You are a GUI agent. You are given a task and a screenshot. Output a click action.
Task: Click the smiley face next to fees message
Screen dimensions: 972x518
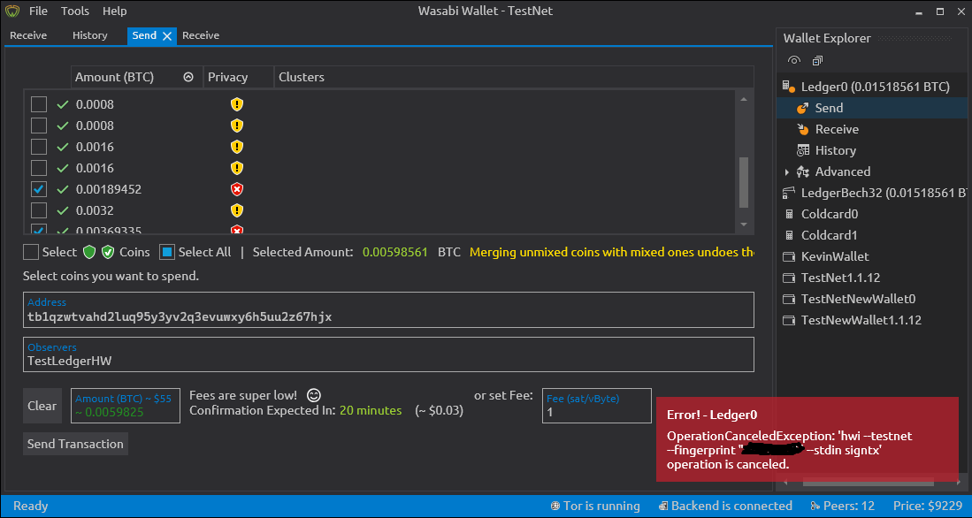click(314, 395)
